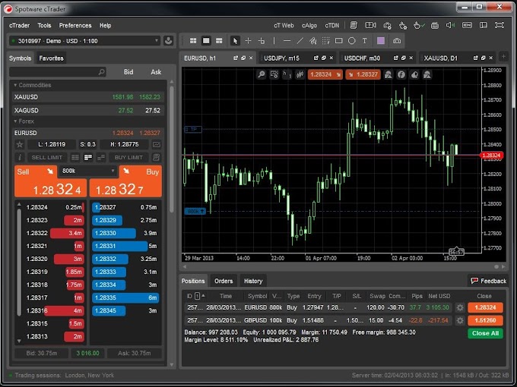The image size is (517, 387).
Task: Click the green Close All button
Action: click(x=485, y=333)
